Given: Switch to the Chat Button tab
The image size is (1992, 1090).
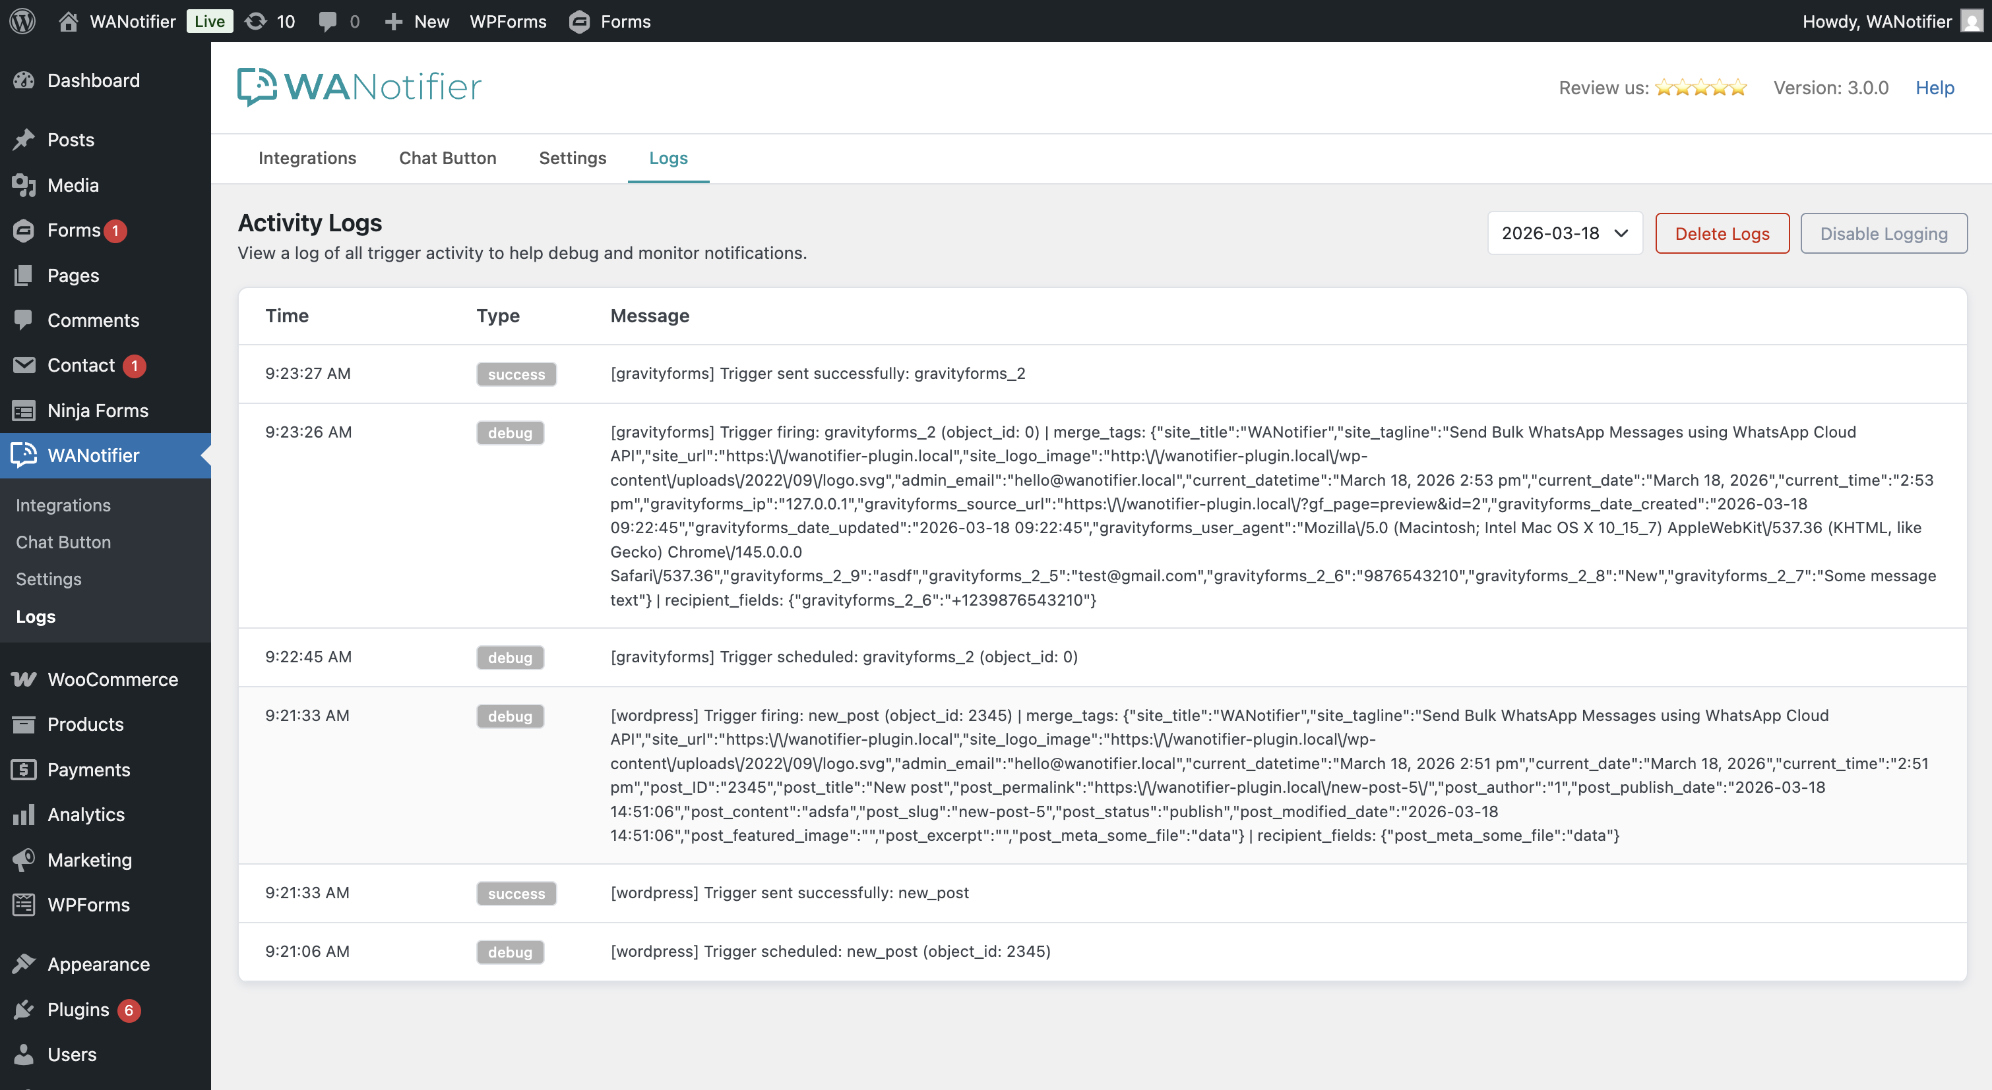Looking at the screenshot, I should click(x=447, y=158).
